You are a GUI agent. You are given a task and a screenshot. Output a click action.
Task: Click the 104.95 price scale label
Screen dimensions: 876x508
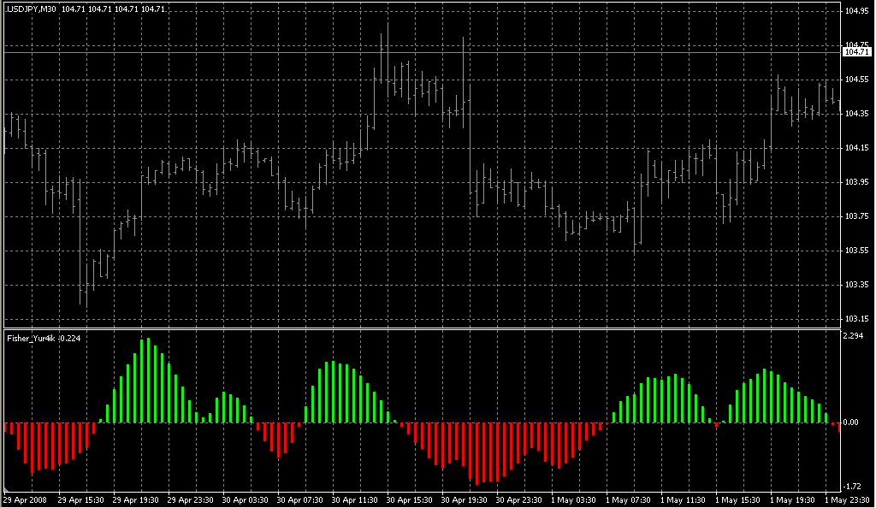point(855,11)
